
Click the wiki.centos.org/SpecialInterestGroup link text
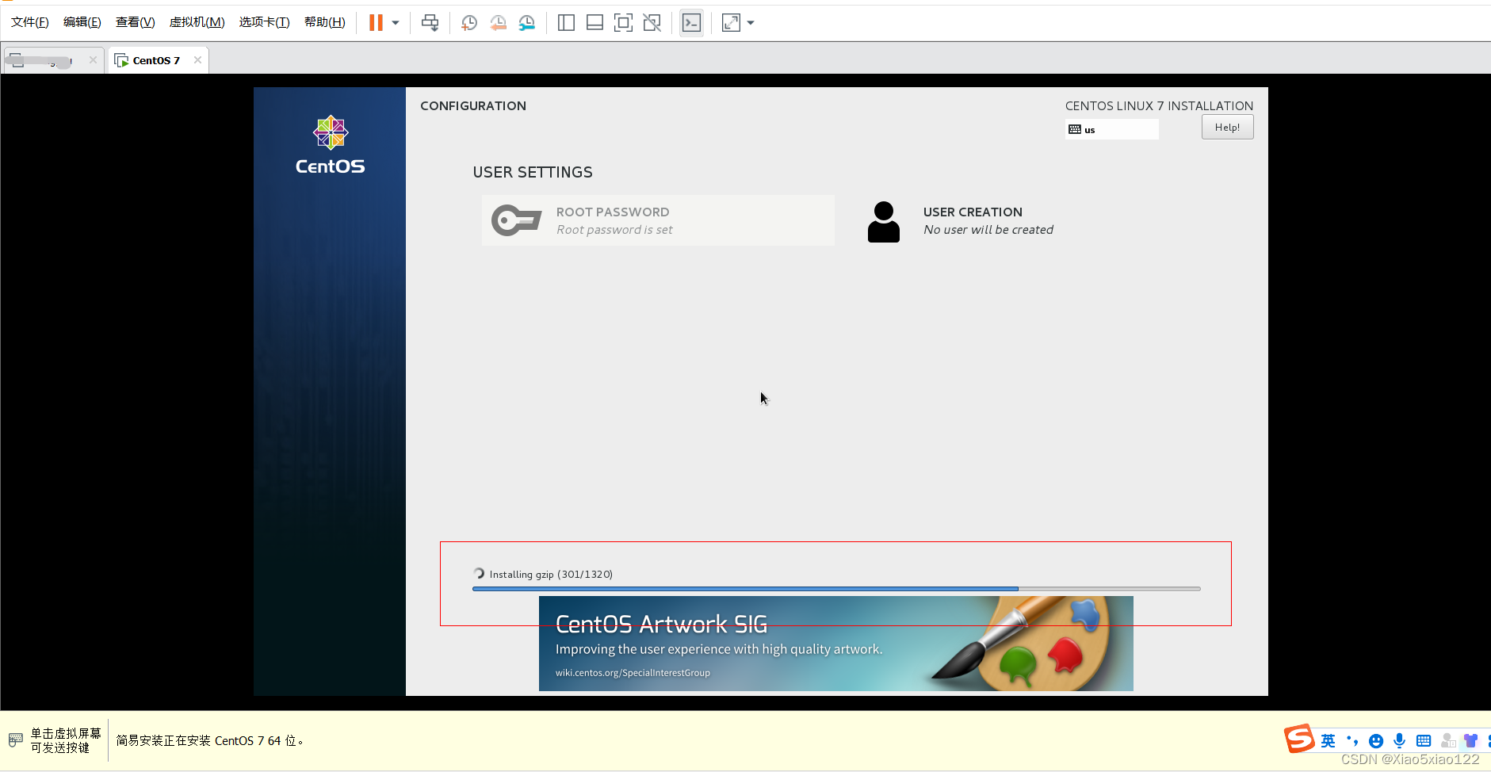point(633,673)
